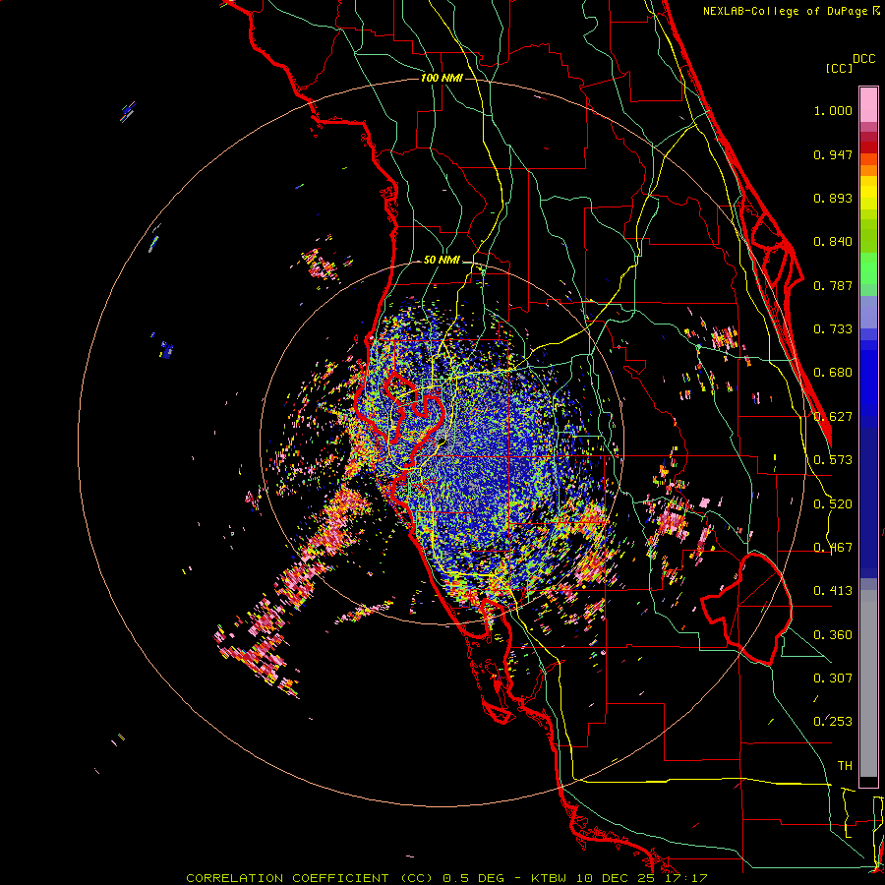Pick the bright green segment of the color bar
Image resolution: width=885 pixels, height=885 pixels.
pos(868,267)
